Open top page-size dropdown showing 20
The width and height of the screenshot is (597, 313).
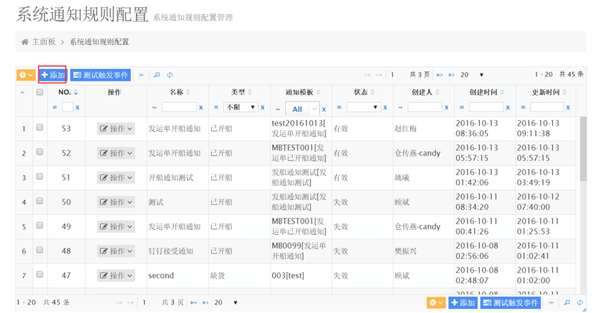472,75
